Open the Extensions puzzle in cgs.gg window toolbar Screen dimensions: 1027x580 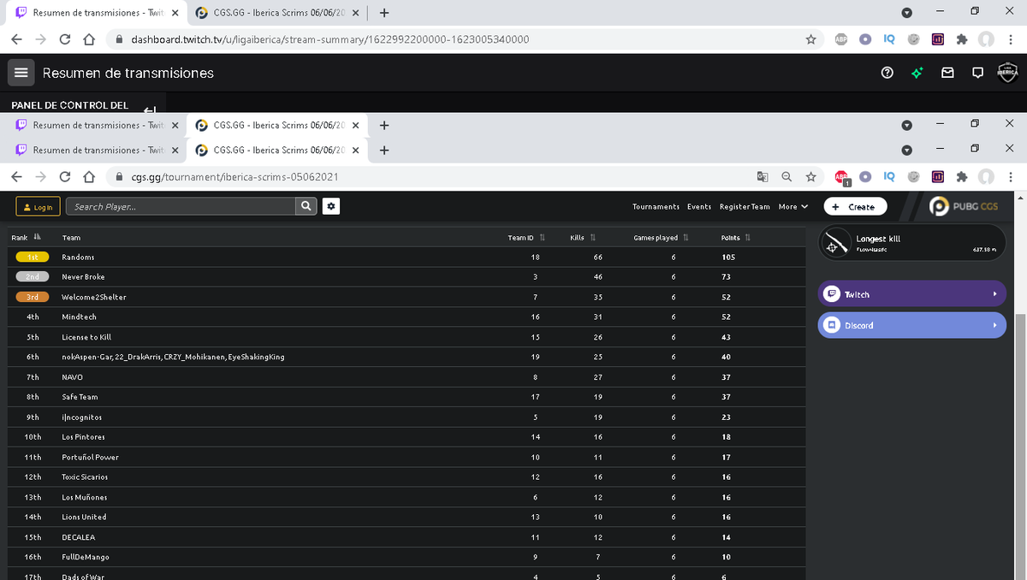pos(962,177)
